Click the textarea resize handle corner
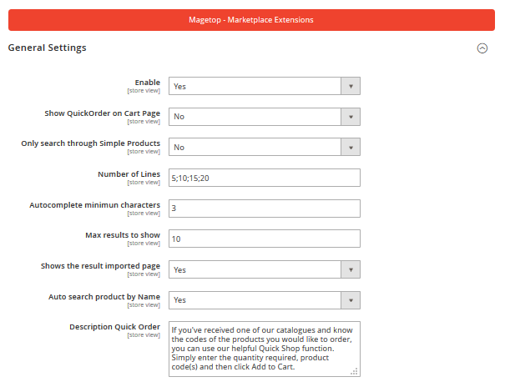 pos(355,371)
